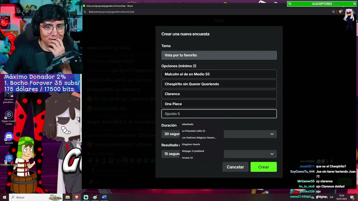
Task: Click the Brave address bar URL
Action: point(112,12)
